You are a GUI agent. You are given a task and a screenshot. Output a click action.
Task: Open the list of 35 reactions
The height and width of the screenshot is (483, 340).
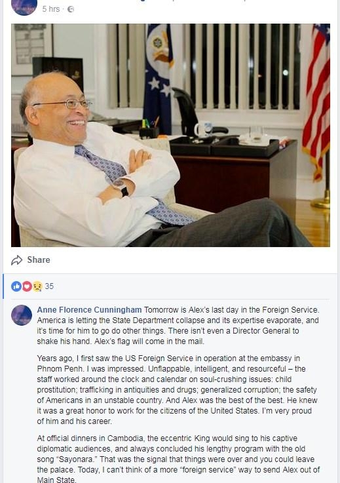(49, 286)
